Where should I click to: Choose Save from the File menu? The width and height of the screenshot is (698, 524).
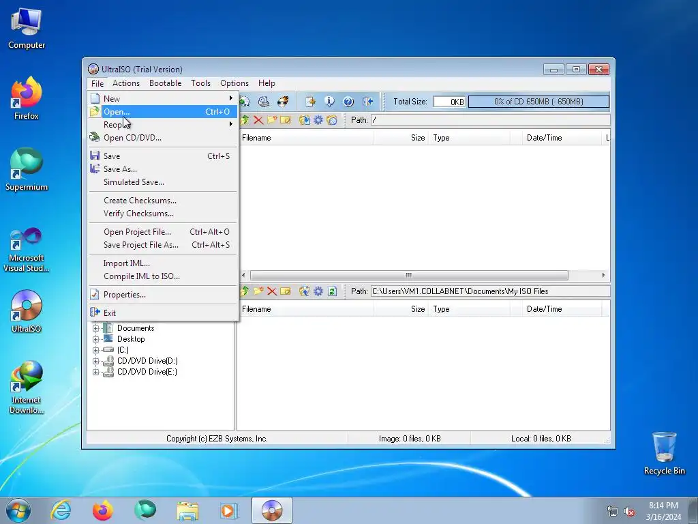click(162, 156)
